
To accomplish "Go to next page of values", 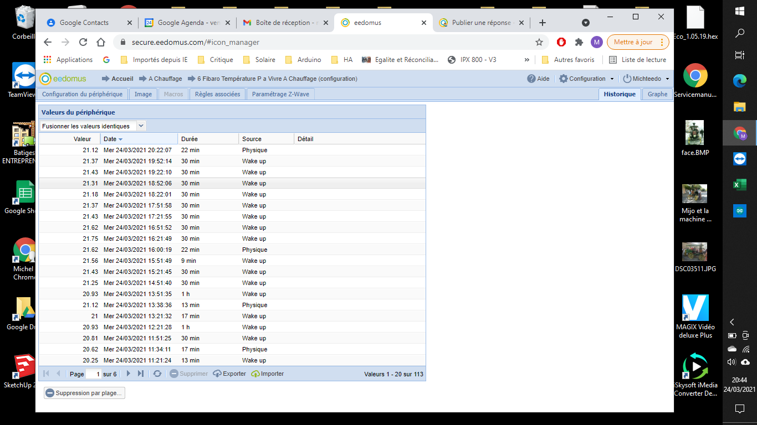I will pyautogui.click(x=129, y=374).
